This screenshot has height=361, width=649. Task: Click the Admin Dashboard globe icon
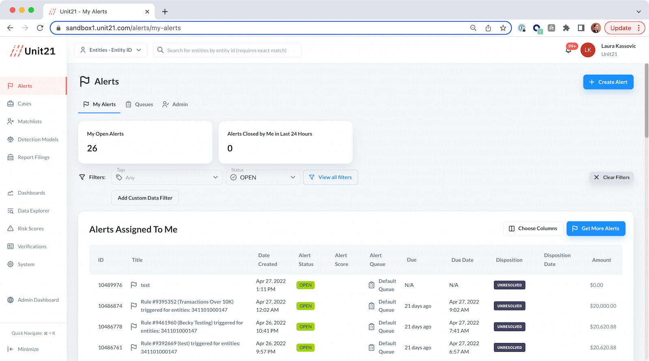11,300
